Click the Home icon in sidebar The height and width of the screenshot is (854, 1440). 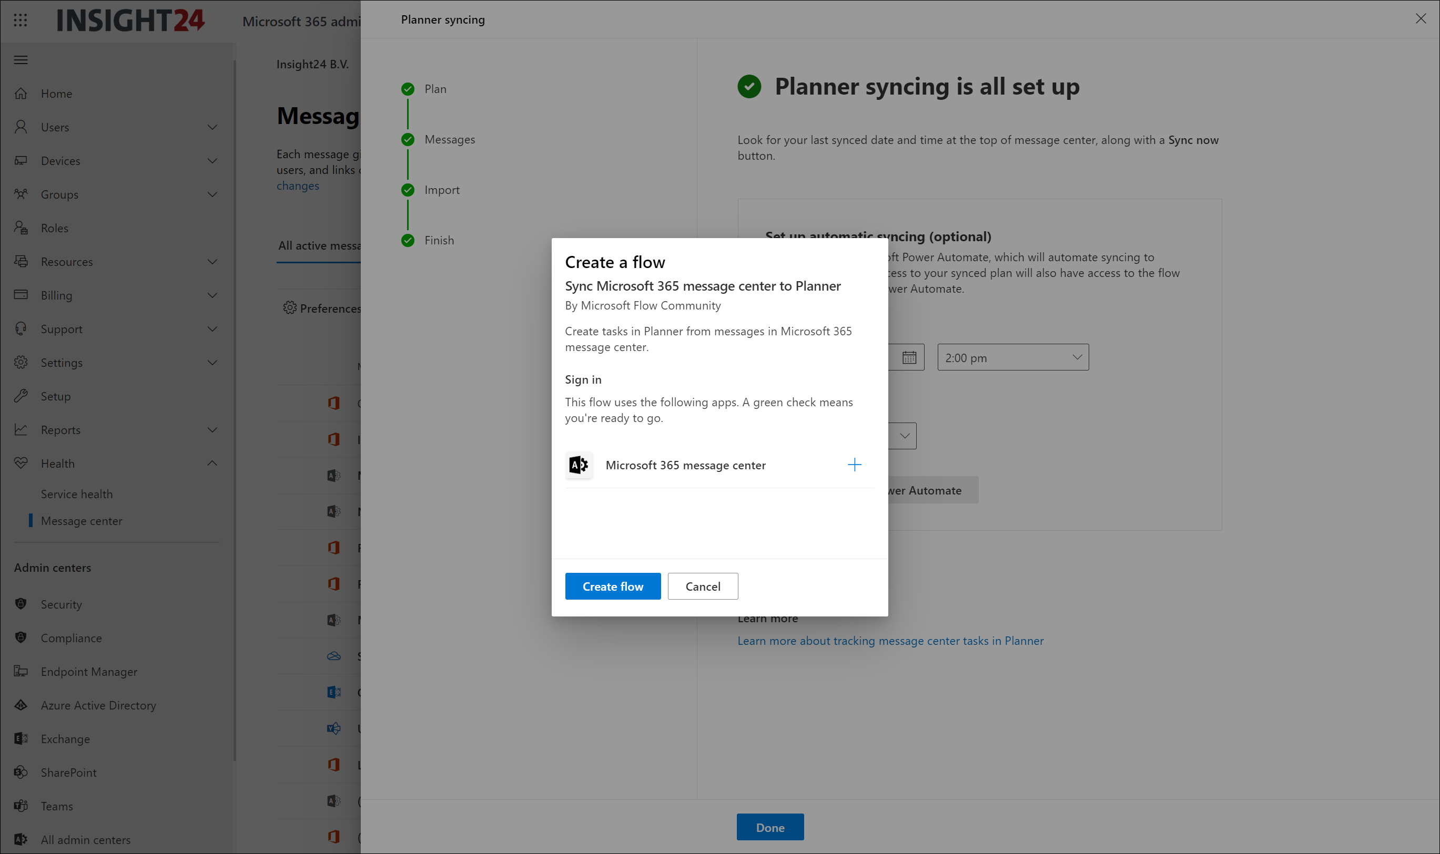coord(21,93)
